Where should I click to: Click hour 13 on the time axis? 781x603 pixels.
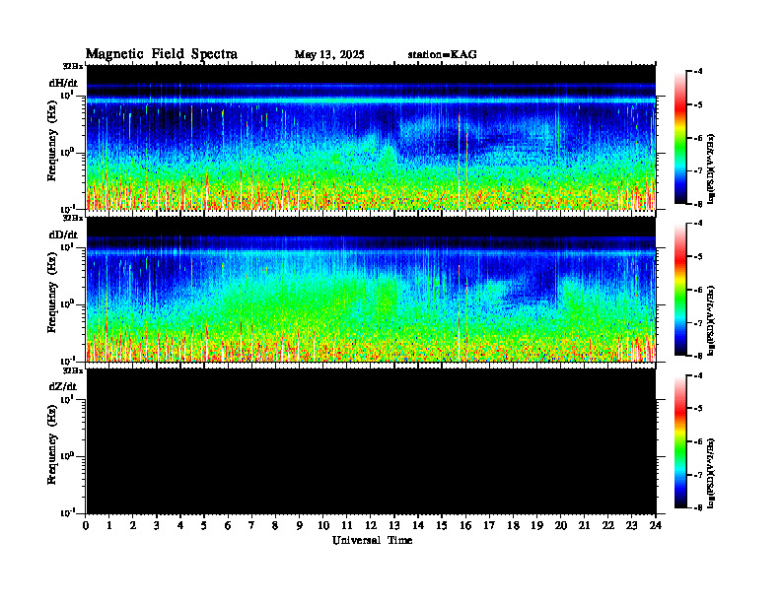pyautogui.click(x=394, y=525)
